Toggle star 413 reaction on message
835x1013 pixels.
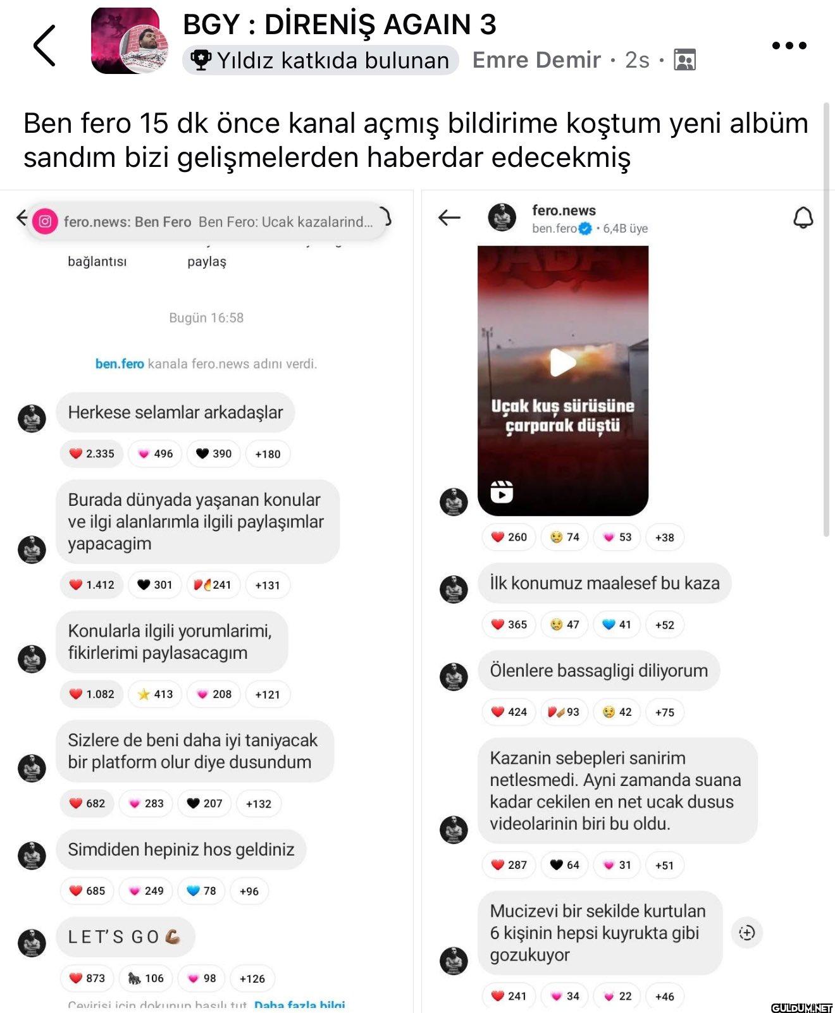(x=155, y=694)
